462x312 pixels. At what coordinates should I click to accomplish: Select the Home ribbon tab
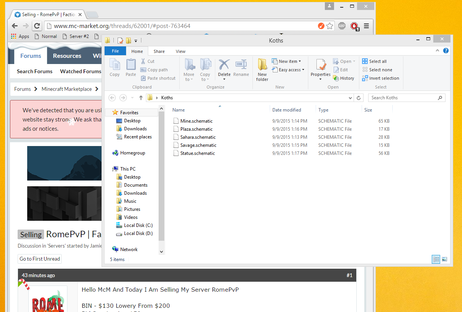point(137,51)
